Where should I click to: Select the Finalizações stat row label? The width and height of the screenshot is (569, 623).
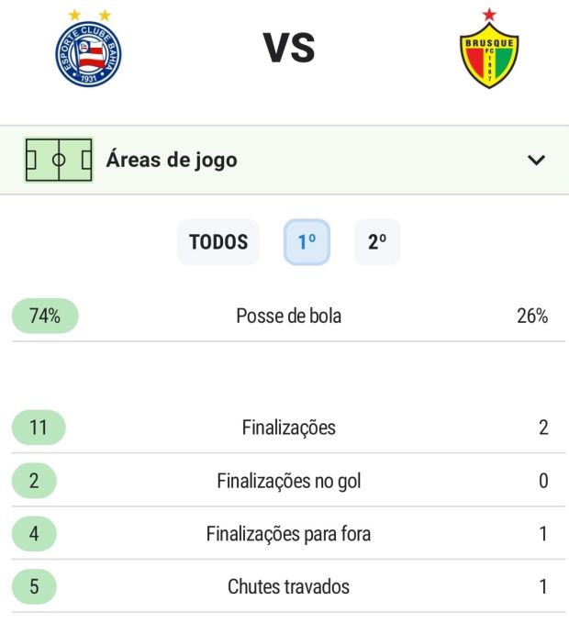pos(288,428)
